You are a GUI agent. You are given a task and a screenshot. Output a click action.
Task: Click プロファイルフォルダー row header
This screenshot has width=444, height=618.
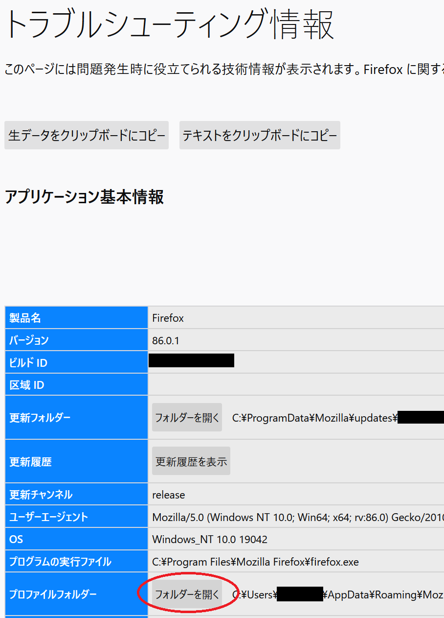point(76,594)
